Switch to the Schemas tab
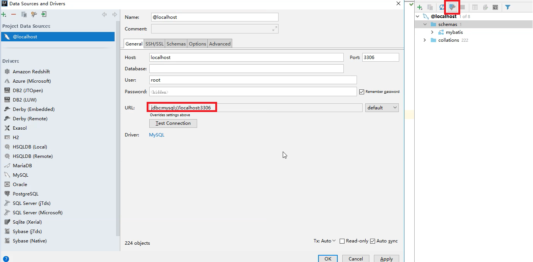 (176, 44)
